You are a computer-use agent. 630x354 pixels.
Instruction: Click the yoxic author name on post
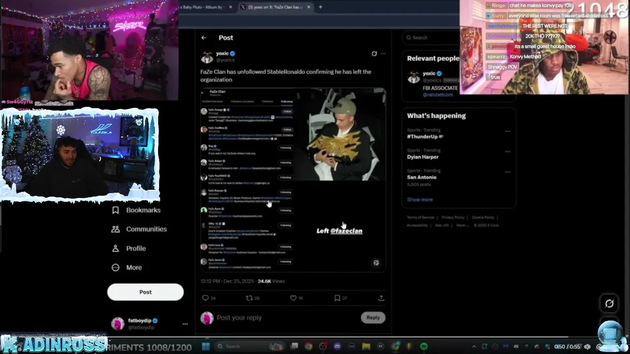point(222,54)
